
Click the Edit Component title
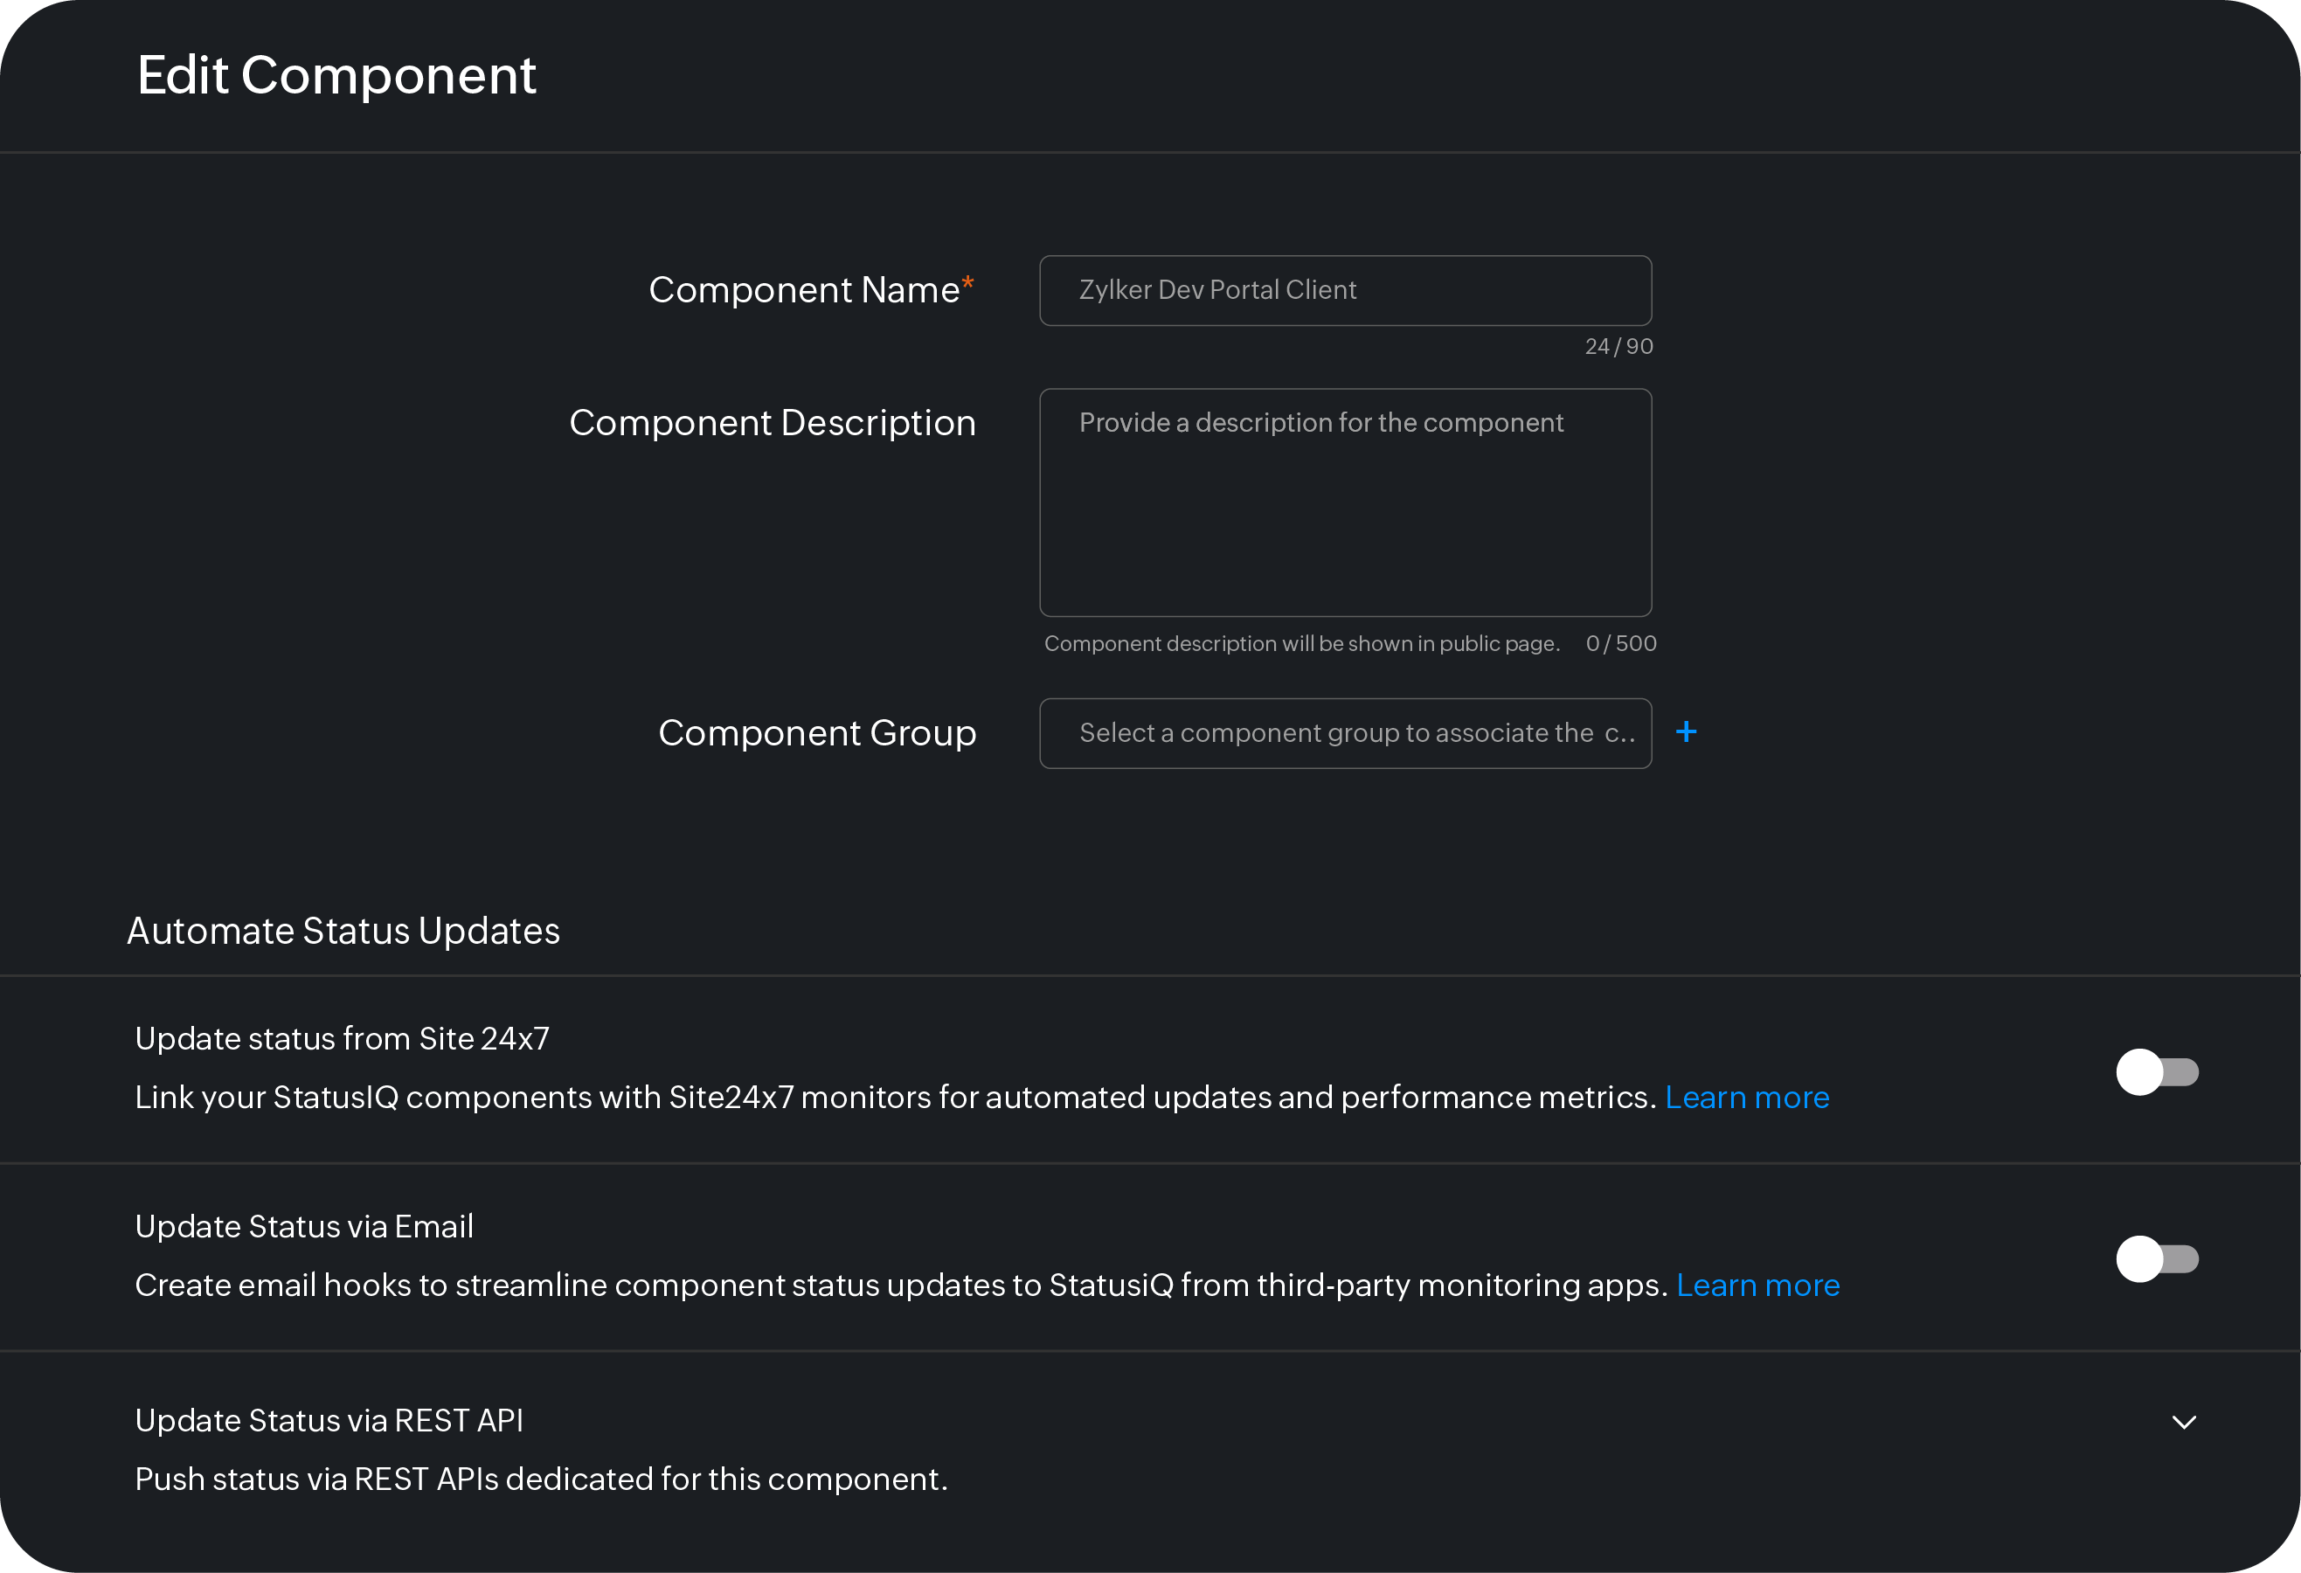click(x=336, y=75)
